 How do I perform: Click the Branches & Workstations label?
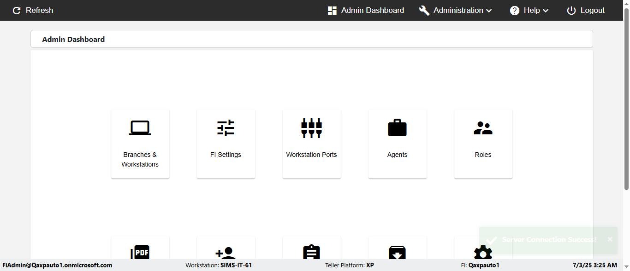140,159
